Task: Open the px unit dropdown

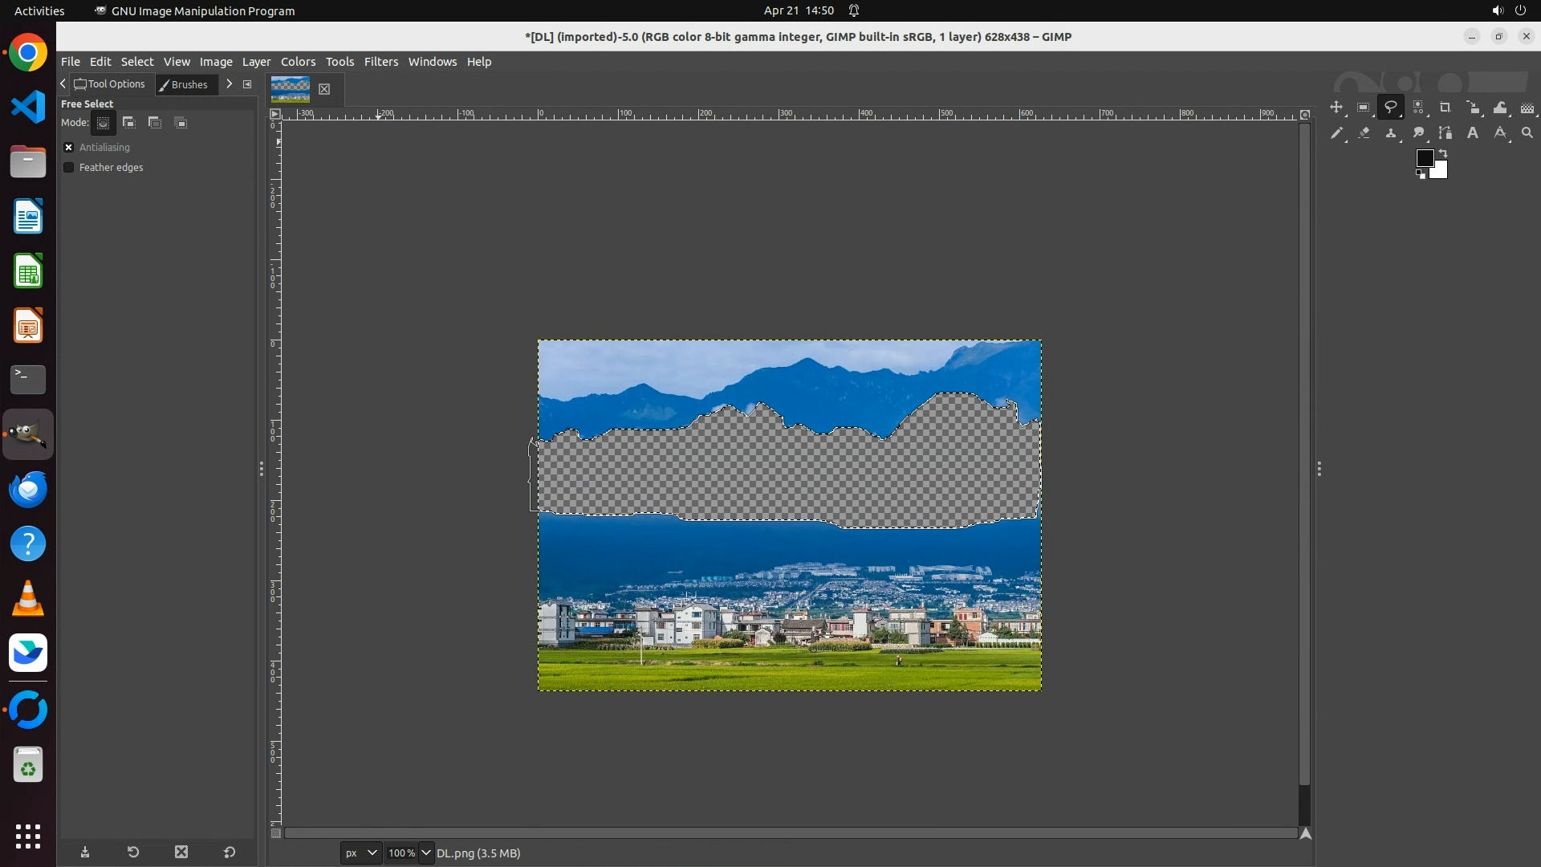Action: click(x=360, y=853)
